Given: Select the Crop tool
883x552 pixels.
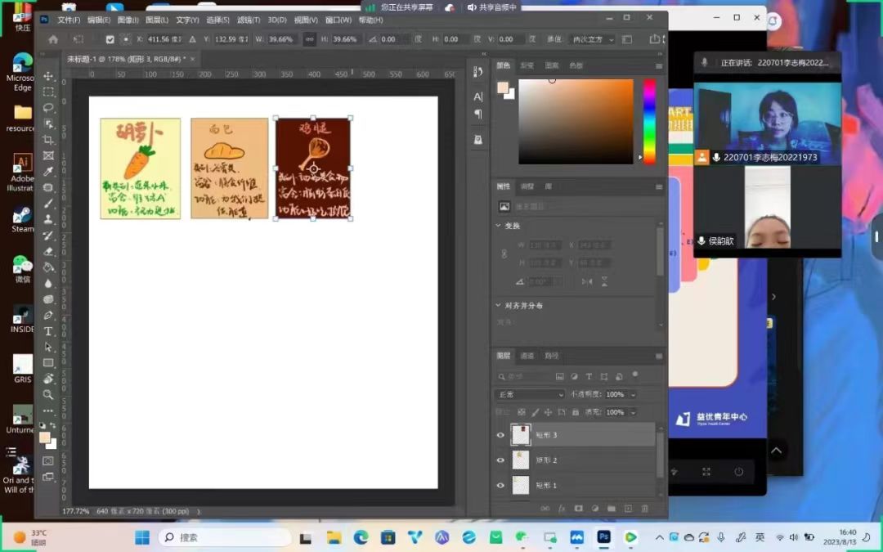Looking at the screenshot, I should point(48,140).
